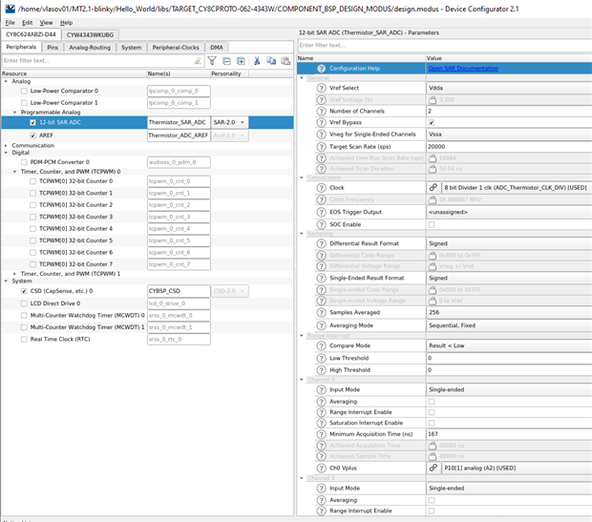Click link icon next to Ch0 Vplus
This screenshot has height=522, width=592.
pos(433,468)
